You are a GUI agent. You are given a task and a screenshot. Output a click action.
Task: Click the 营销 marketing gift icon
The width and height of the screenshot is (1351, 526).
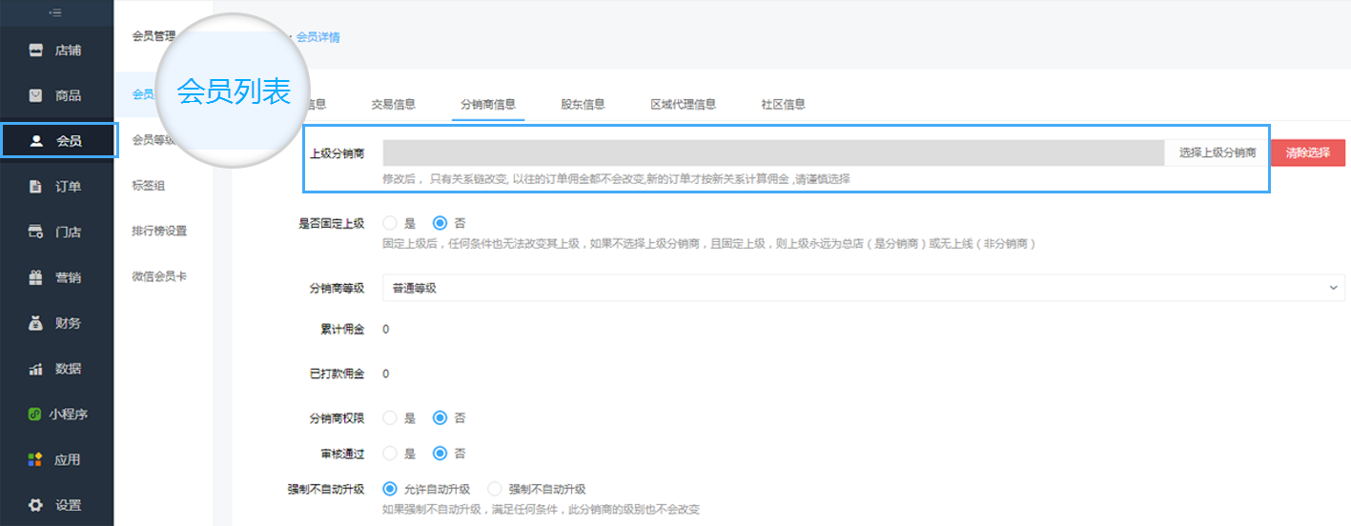[x=36, y=277]
